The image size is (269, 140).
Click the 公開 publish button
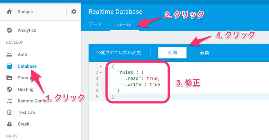coord(172,52)
